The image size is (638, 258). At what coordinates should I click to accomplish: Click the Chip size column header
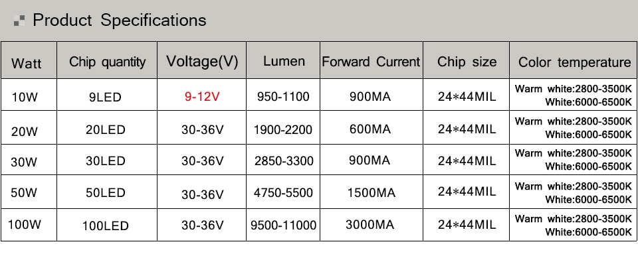coord(467,62)
